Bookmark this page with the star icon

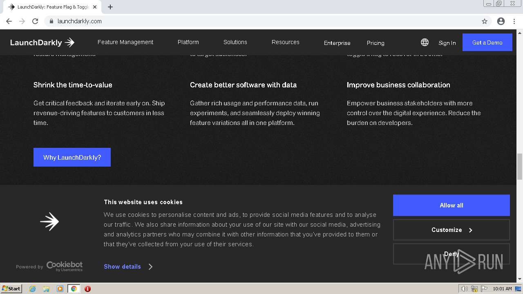point(485,21)
